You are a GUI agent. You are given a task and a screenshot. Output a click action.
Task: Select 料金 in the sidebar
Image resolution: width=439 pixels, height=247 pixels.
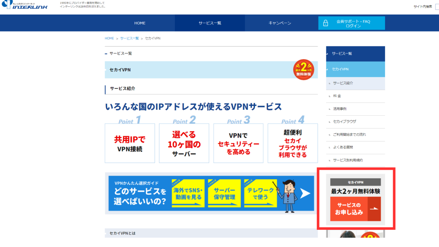pyautogui.click(x=337, y=96)
